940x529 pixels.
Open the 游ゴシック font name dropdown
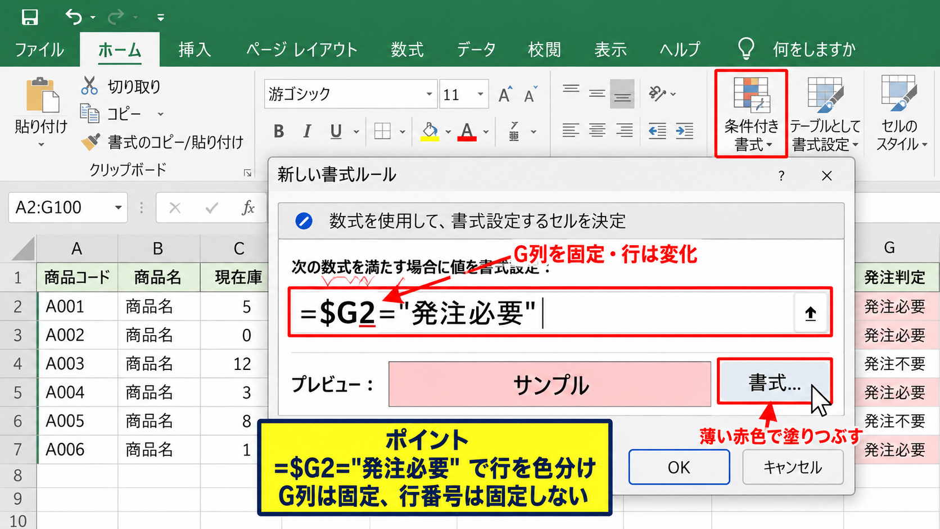point(429,94)
